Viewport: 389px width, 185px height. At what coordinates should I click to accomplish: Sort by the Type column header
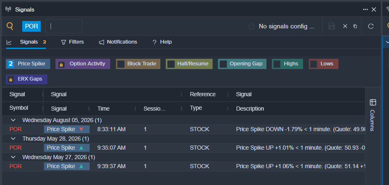click(x=196, y=108)
